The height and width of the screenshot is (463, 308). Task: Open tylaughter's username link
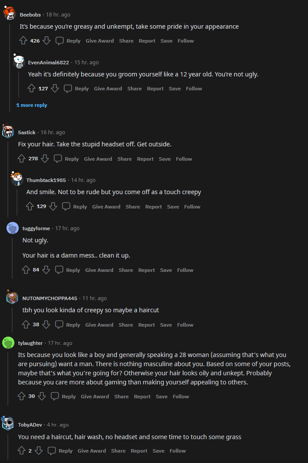pos(30,343)
